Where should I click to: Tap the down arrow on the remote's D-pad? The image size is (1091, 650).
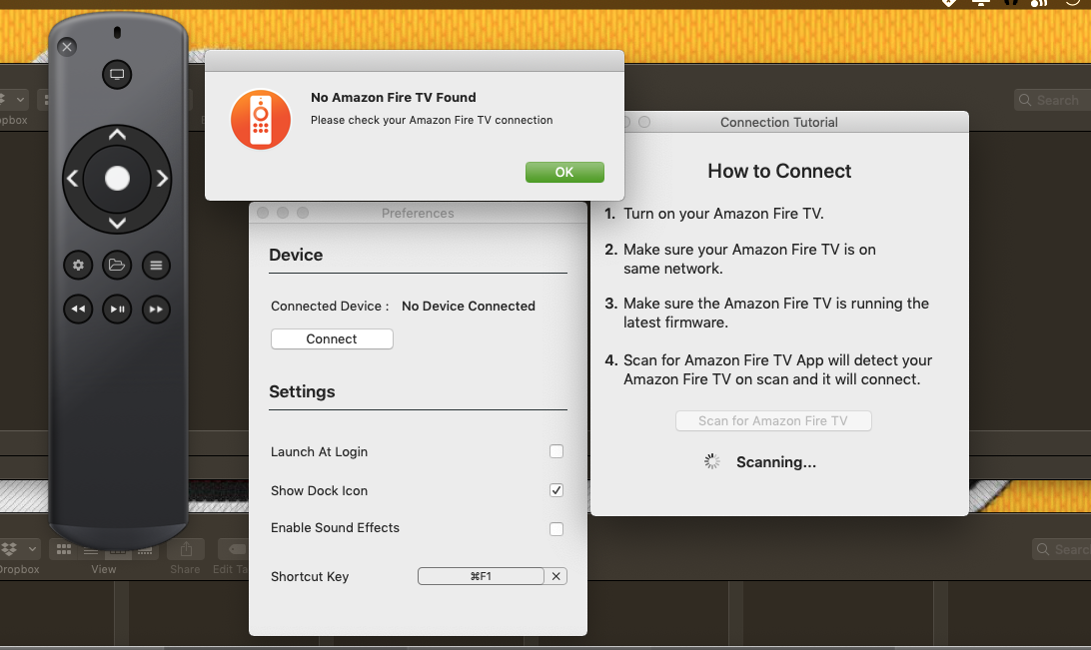117,223
